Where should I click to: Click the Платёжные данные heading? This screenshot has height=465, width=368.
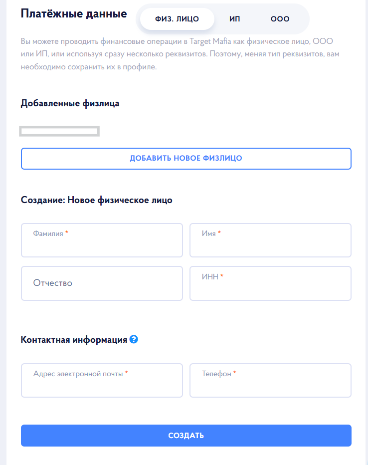[74, 14]
